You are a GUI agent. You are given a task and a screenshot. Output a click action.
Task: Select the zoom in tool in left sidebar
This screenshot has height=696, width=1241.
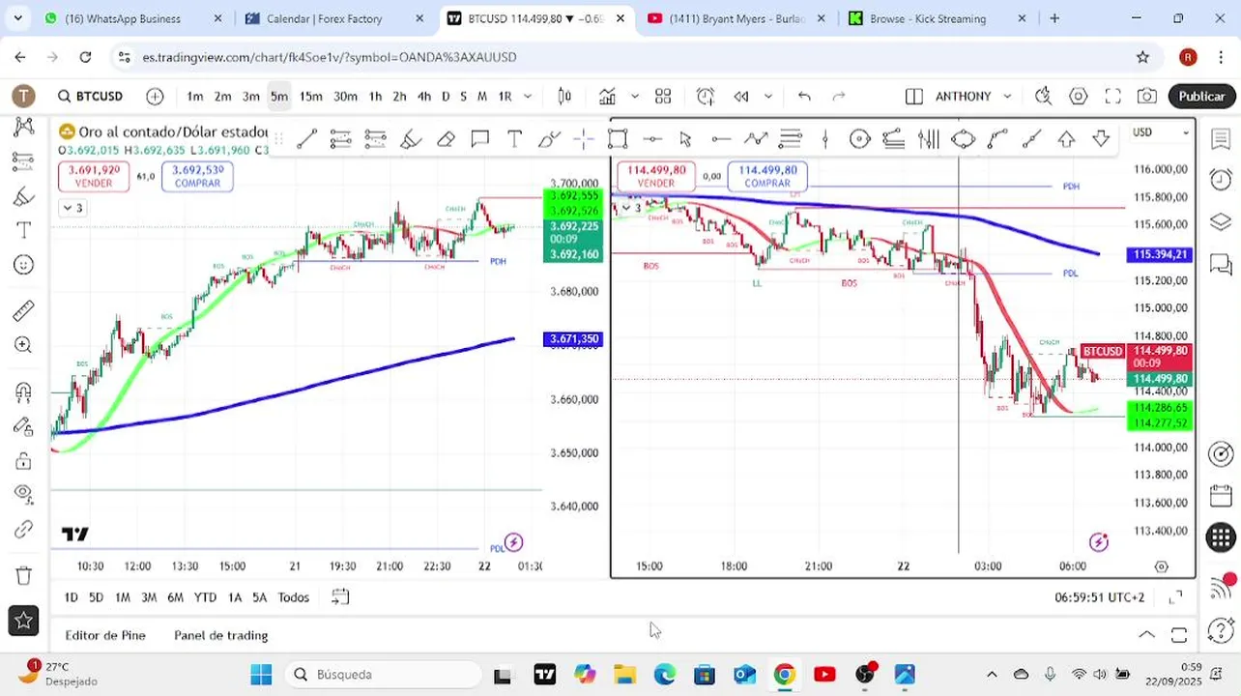tap(23, 345)
